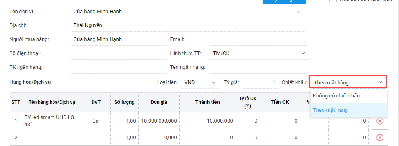
Task: Click the blue button at top
Action: pos(284,2)
